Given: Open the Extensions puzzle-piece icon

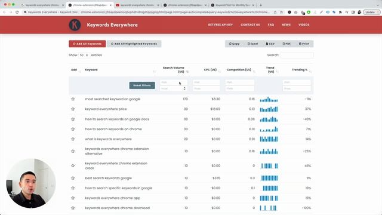Looking at the screenshot, I should click(340, 12).
